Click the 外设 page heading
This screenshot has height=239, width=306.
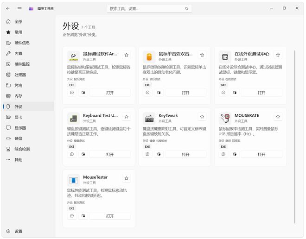point(70,26)
